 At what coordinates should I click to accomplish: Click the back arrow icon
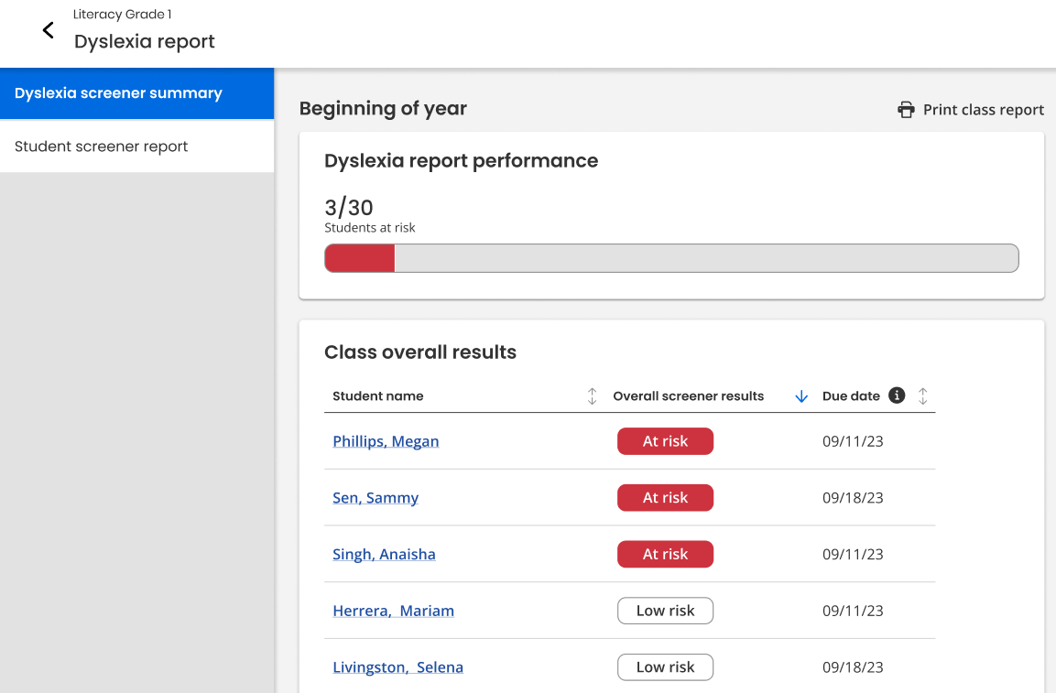tap(49, 31)
